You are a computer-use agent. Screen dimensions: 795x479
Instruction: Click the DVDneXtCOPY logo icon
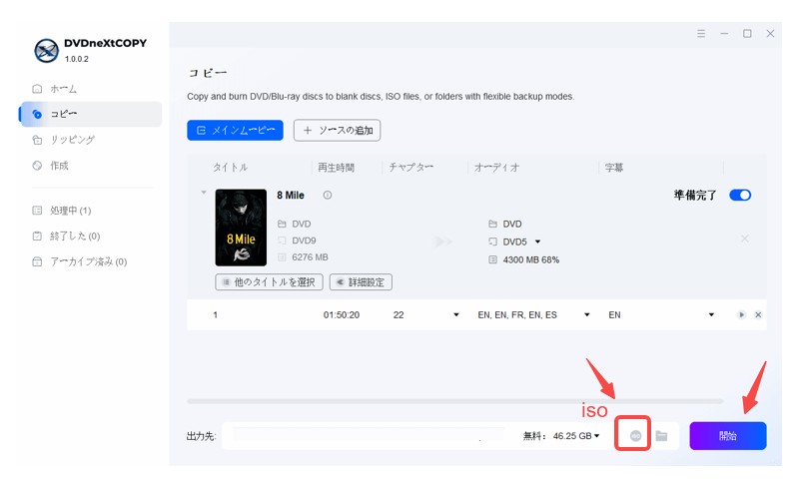[x=46, y=51]
